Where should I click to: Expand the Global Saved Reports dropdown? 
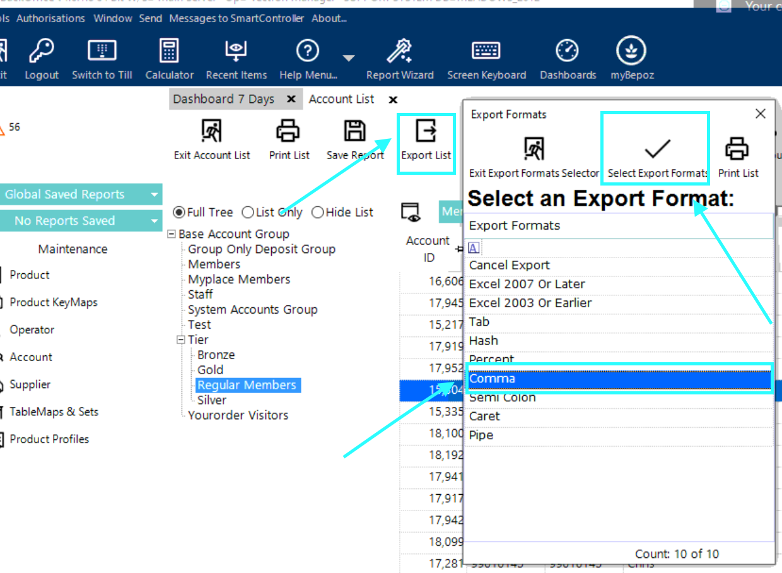pyautogui.click(x=154, y=195)
